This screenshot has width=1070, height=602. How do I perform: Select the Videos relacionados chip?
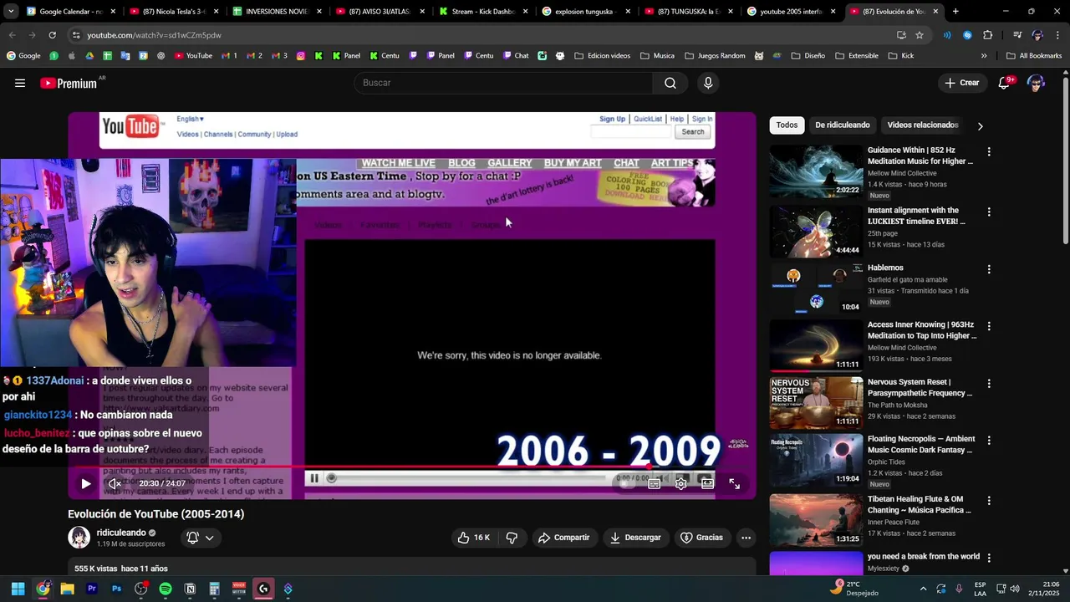pyautogui.click(x=922, y=125)
